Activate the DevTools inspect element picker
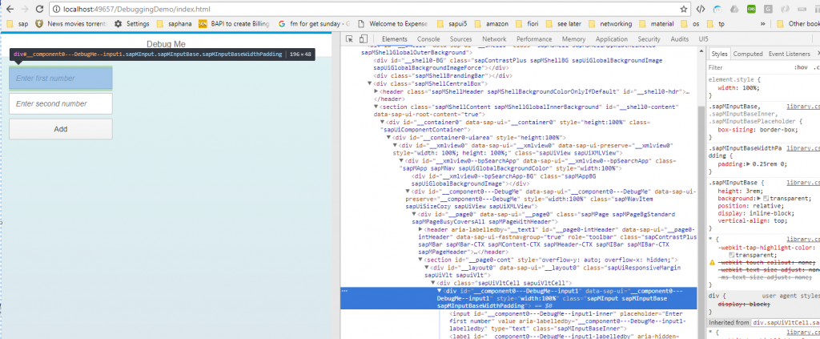This screenshot has height=339, width=820. pyautogui.click(x=351, y=38)
